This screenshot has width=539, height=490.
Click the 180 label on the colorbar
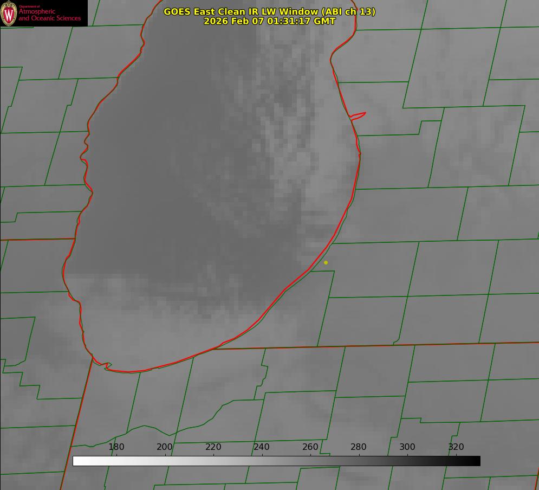point(116,447)
